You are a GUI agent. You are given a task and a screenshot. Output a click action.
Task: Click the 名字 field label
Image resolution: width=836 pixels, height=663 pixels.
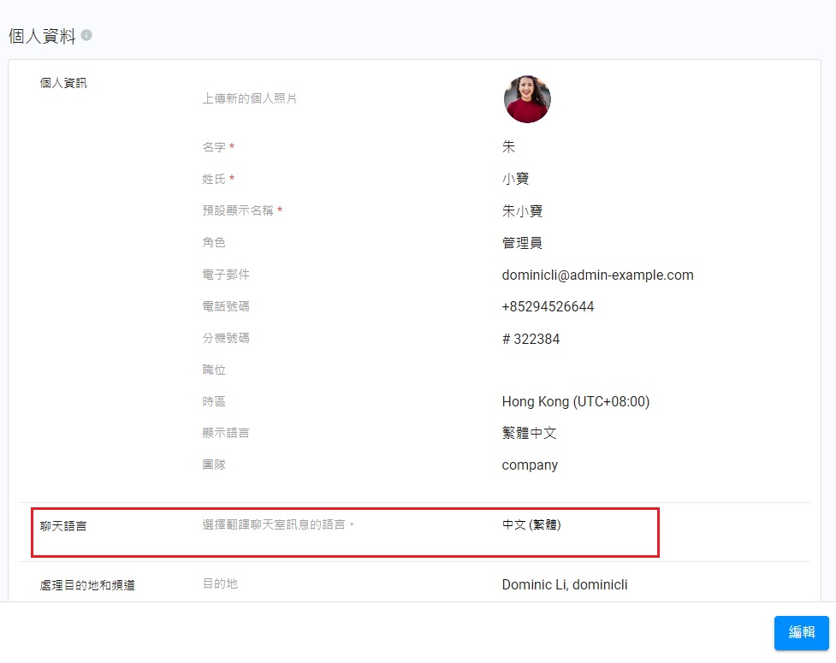(214, 147)
